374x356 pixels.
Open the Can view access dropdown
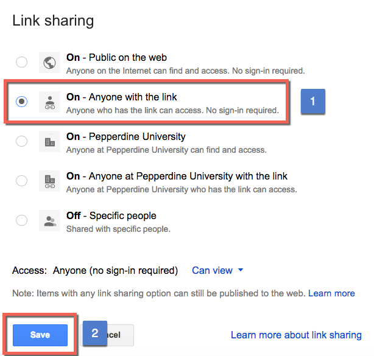point(213,270)
